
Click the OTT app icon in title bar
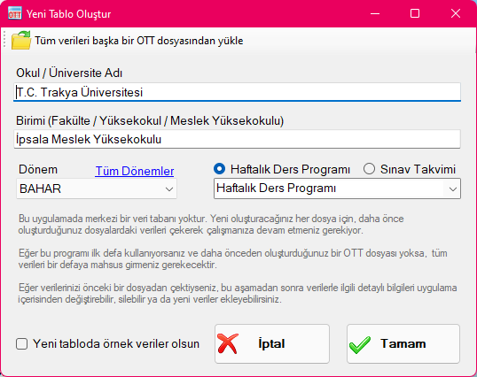click(14, 13)
